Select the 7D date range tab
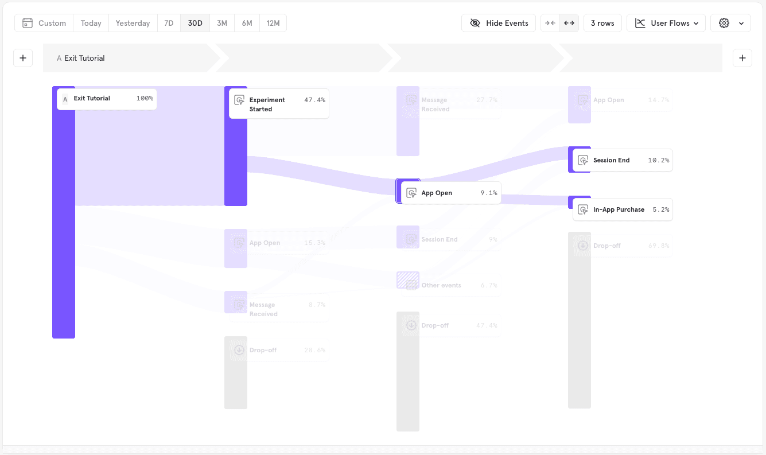This screenshot has height=455, width=766. (169, 23)
